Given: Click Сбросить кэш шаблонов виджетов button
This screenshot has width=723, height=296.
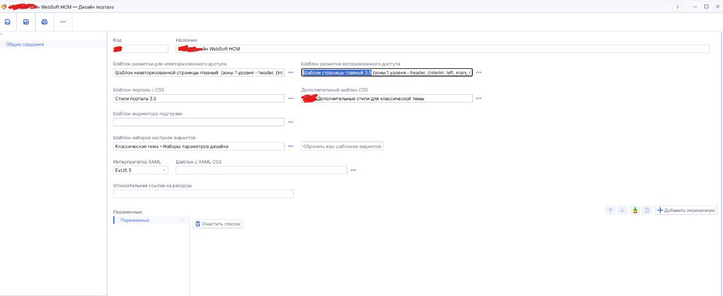Looking at the screenshot, I should (x=342, y=146).
